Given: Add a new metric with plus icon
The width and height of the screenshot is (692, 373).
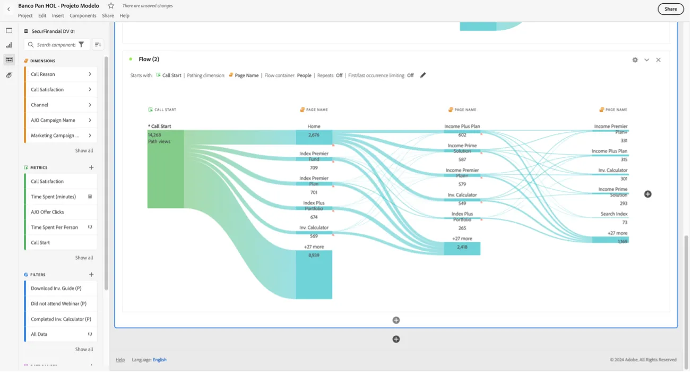Looking at the screenshot, I should (x=91, y=167).
